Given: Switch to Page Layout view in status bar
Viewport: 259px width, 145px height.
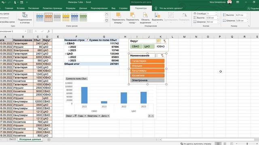Looking at the screenshot, I should click(225, 144).
